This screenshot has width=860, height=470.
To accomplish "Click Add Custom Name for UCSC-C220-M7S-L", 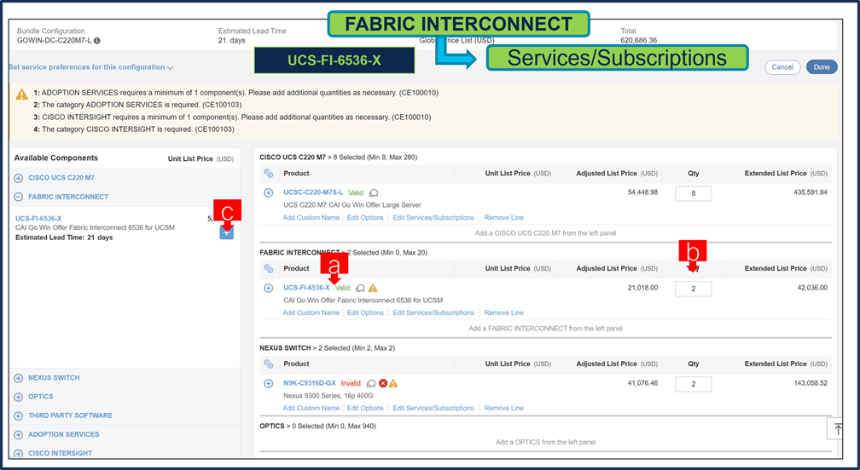I will (311, 218).
